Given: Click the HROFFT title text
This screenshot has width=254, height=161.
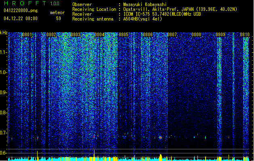Looking at the screenshot, I should (x=25, y=3).
